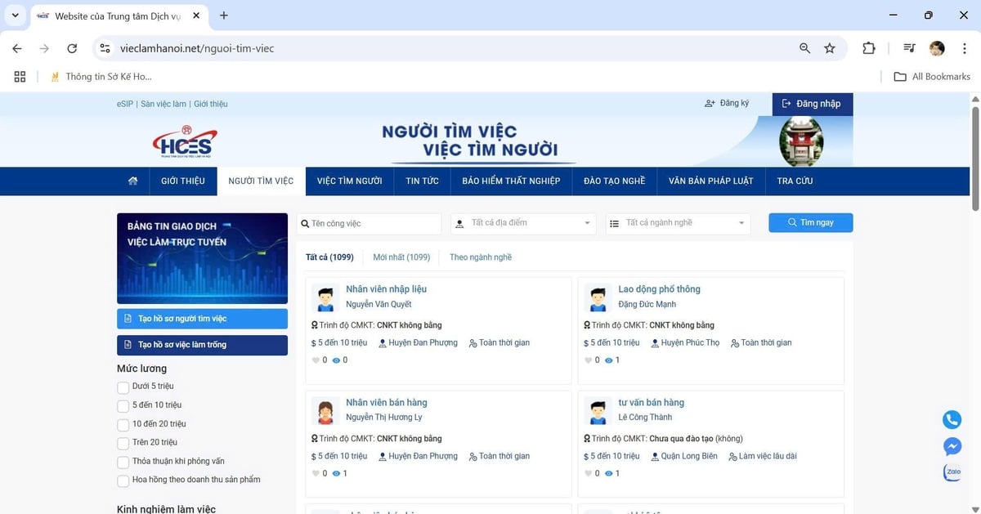Screen dimensions: 981x514
Task: Click the Đăng nhập button
Action: [x=813, y=104]
